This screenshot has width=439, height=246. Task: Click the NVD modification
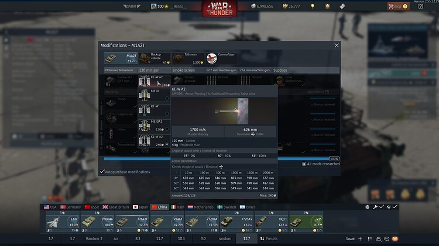coord(291,148)
